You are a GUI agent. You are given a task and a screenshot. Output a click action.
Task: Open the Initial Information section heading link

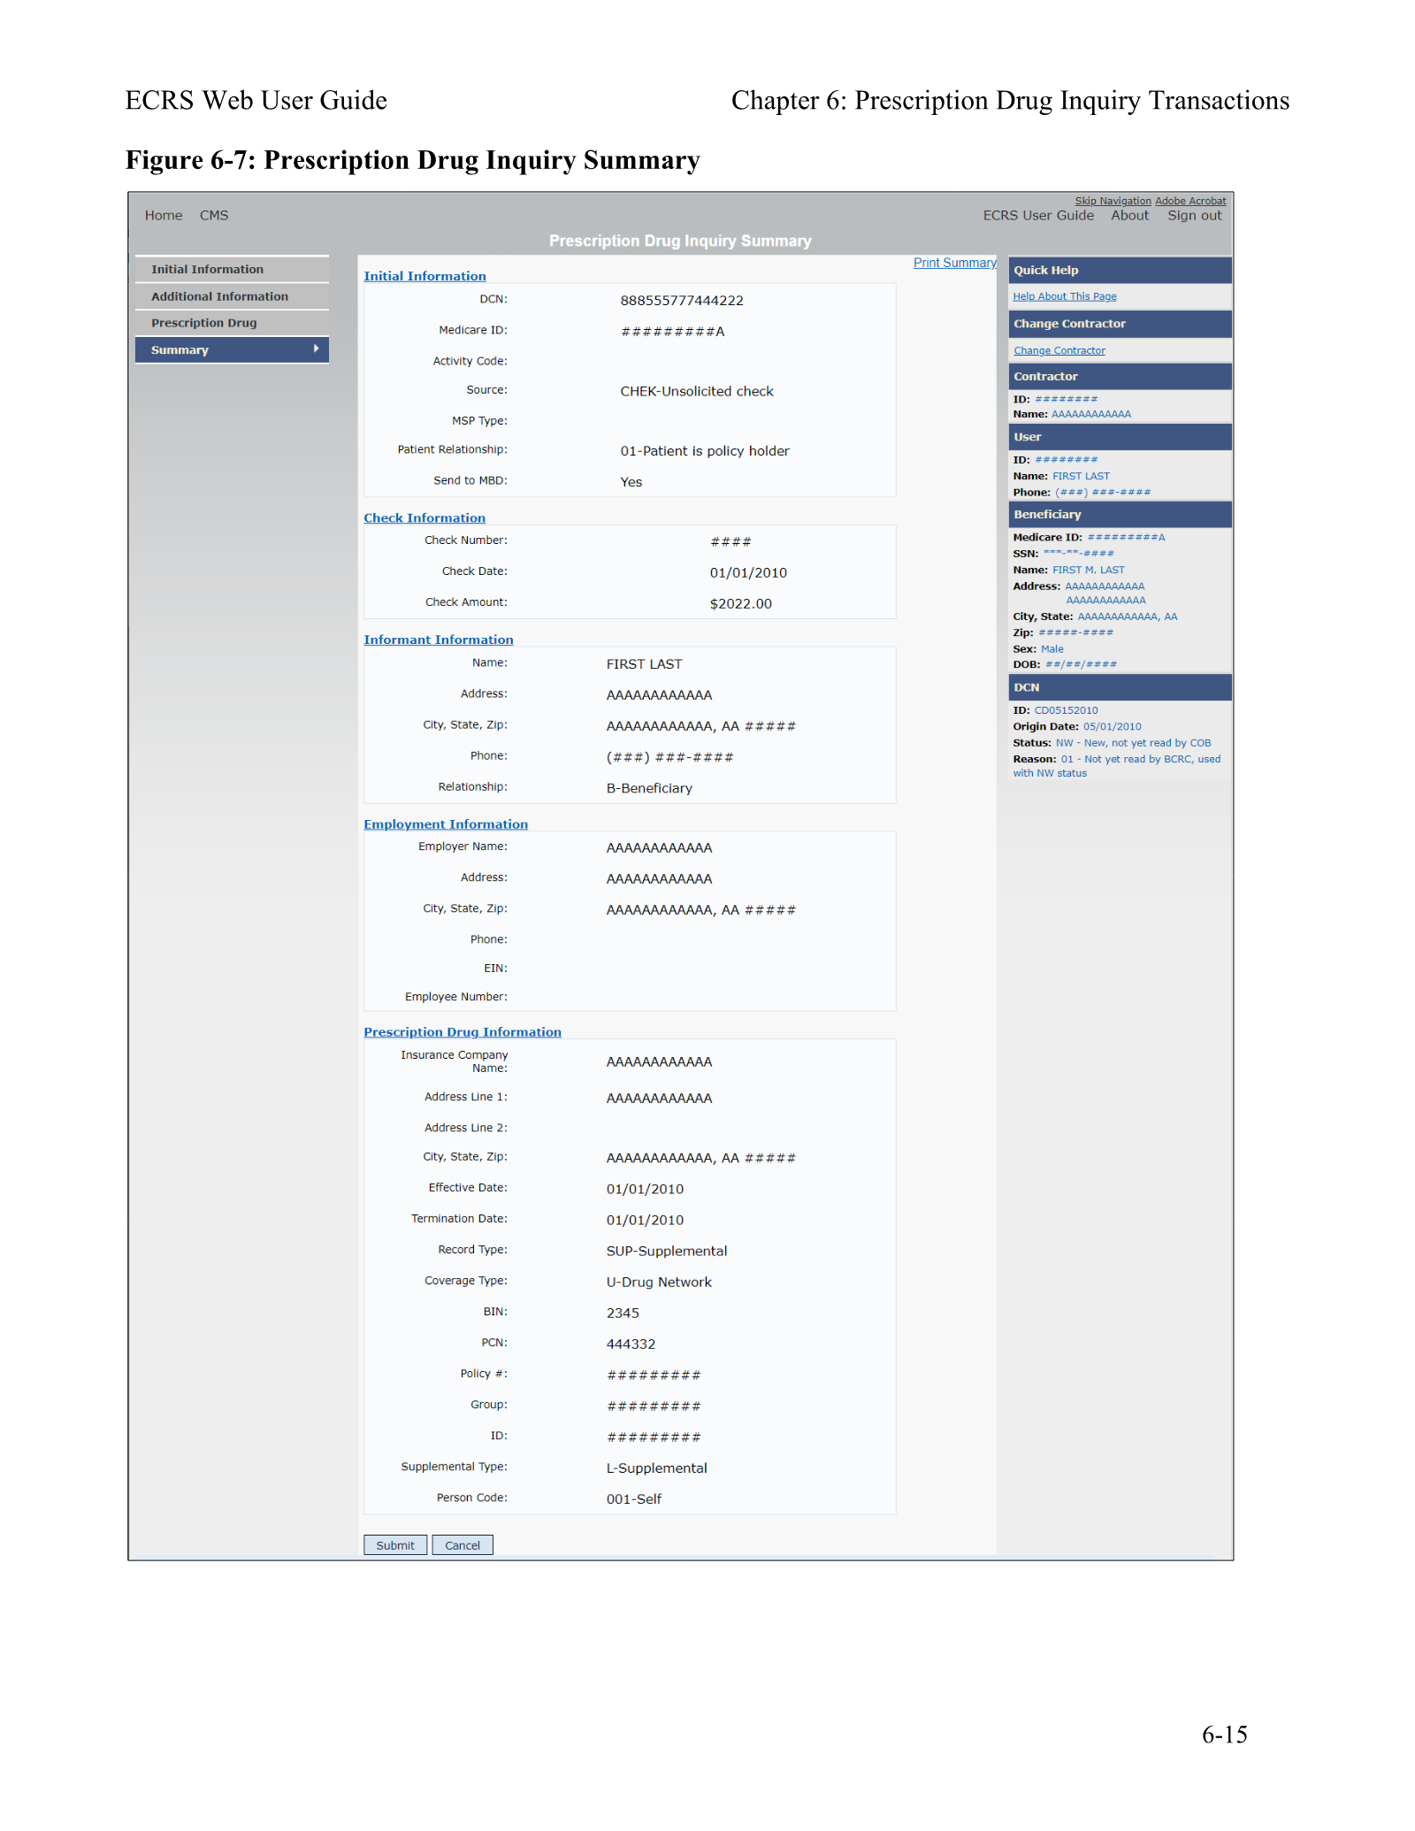tap(424, 276)
